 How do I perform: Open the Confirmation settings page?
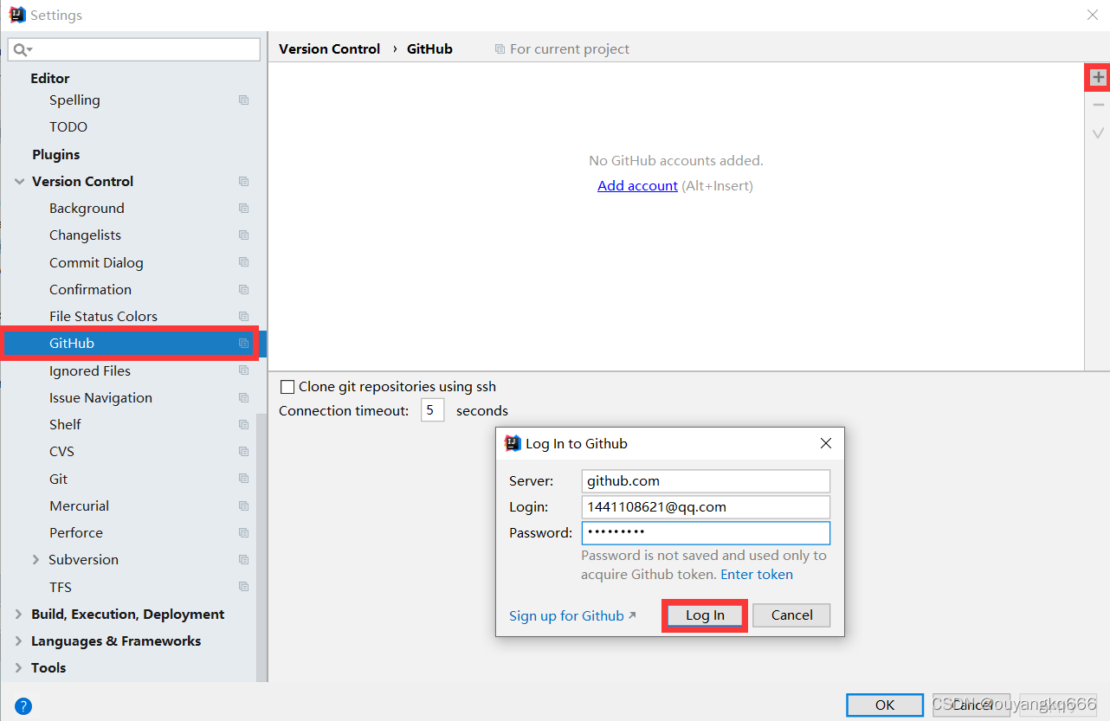90,290
